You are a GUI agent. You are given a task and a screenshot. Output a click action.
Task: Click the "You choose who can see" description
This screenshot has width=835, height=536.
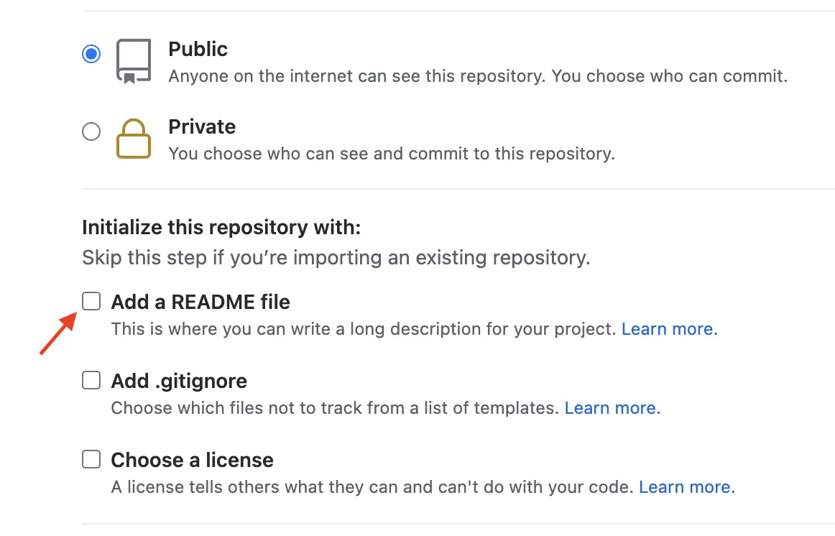(x=391, y=154)
